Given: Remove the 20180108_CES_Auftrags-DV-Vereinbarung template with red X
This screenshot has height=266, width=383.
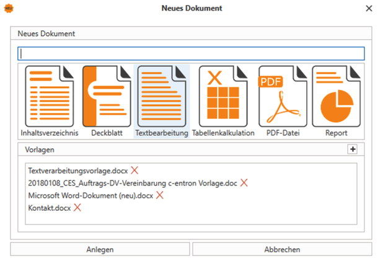Looking at the screenshot, I should point(244,183).
